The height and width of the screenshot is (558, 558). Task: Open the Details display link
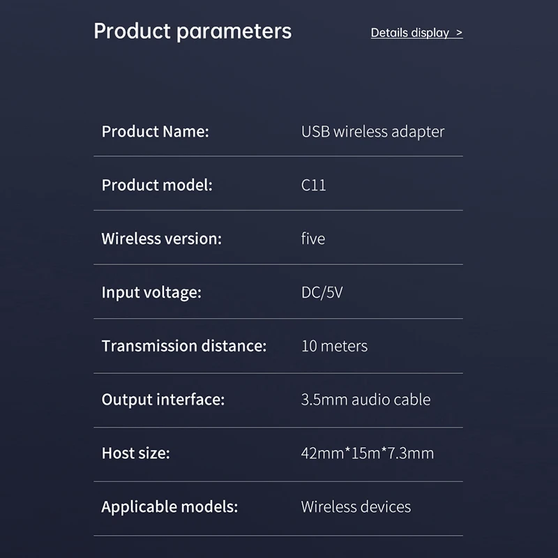(410, 33)
